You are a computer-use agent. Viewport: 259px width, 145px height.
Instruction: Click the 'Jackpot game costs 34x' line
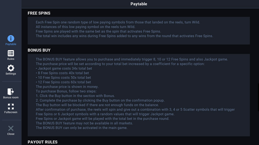(x=64, y=68)
